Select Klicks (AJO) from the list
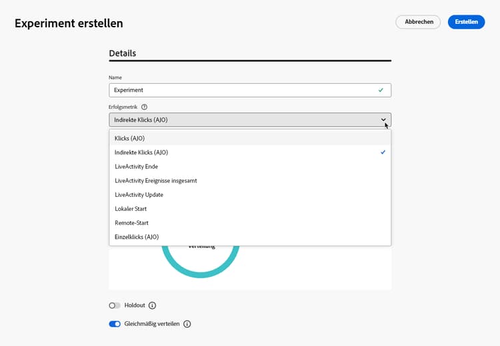 tap(130, 138)
